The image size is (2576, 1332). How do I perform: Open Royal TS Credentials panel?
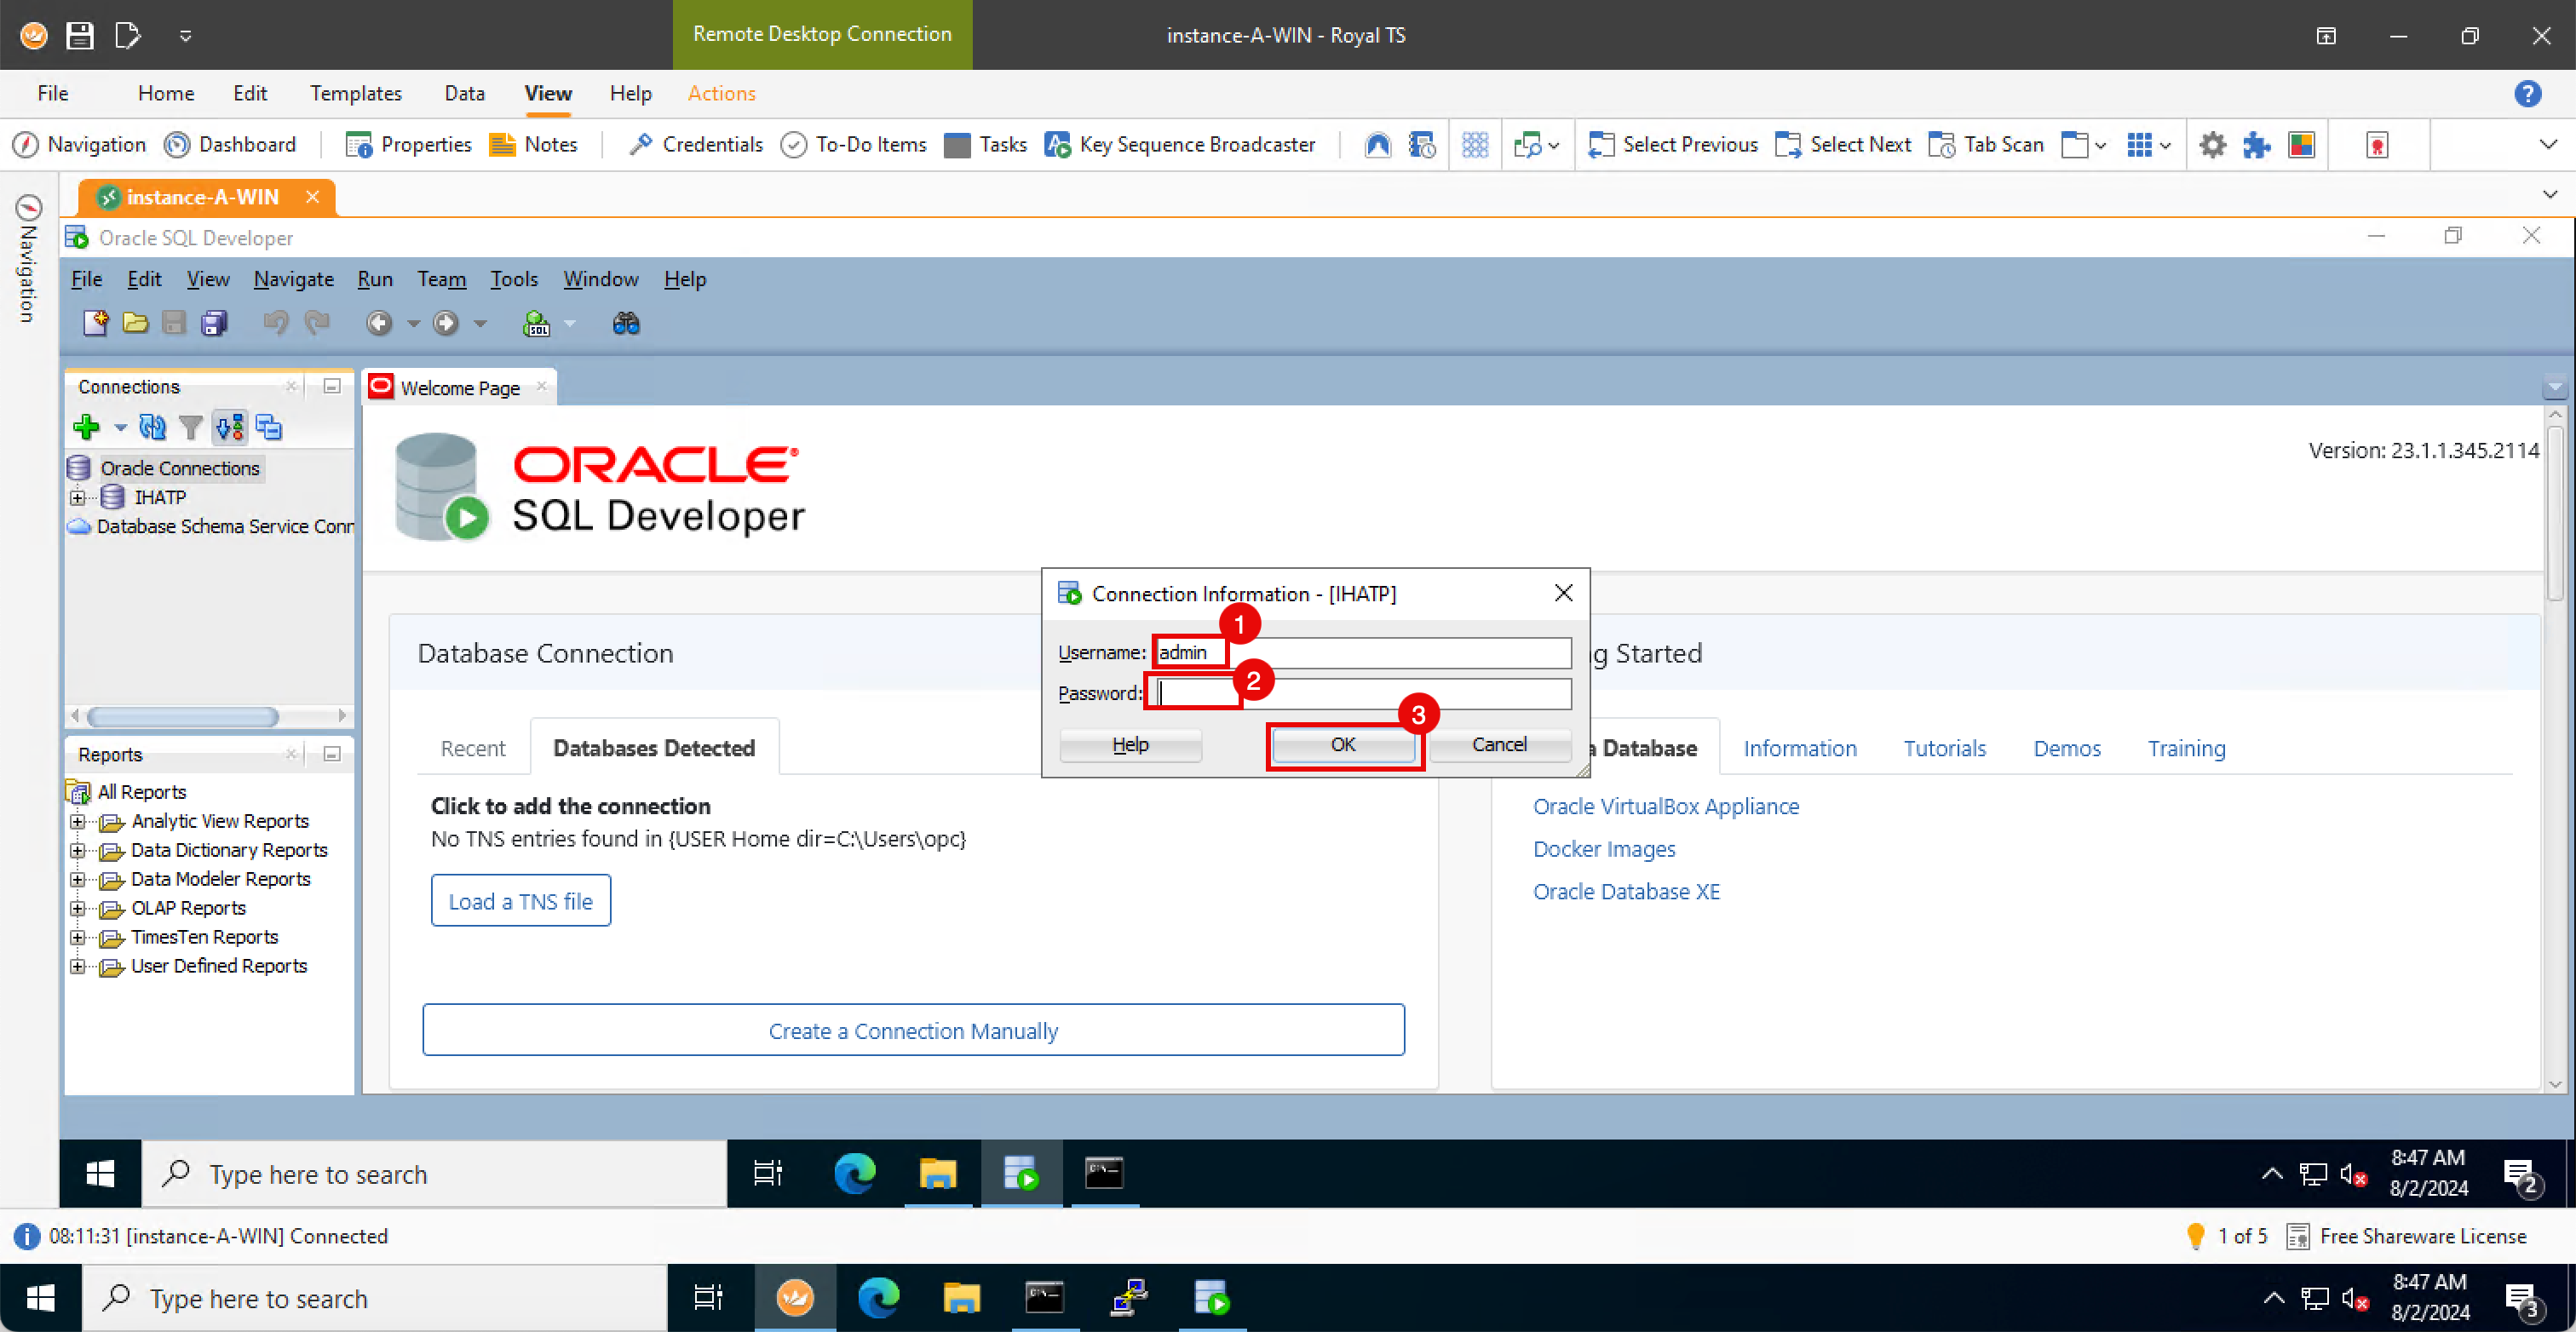695,144
